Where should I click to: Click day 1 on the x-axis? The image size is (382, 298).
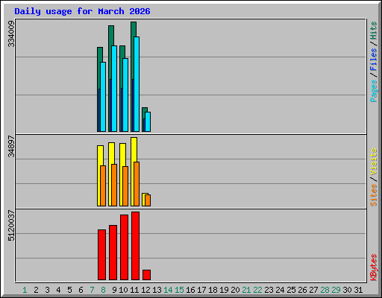[25, 290]
